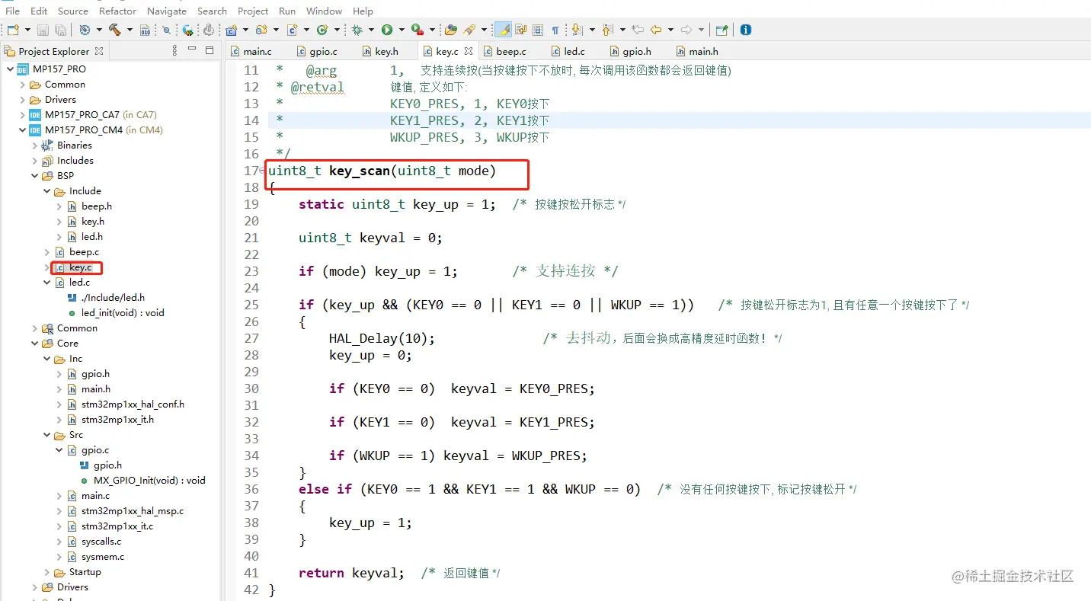Viewport: 1091px width, 601px height.
Task: Click the 'return keyval;' statement on line 41
Action: [x=351, y=573]
